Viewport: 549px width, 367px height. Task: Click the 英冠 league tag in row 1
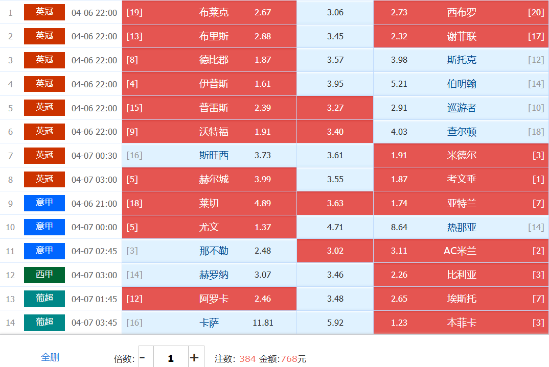click(x=44, y=12)
